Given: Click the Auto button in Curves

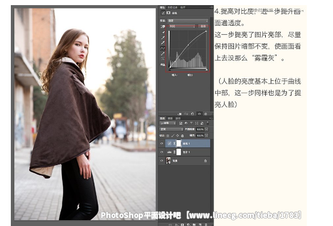Looking at the screenshot, I should pyautogui.click(x=203, y=26).
